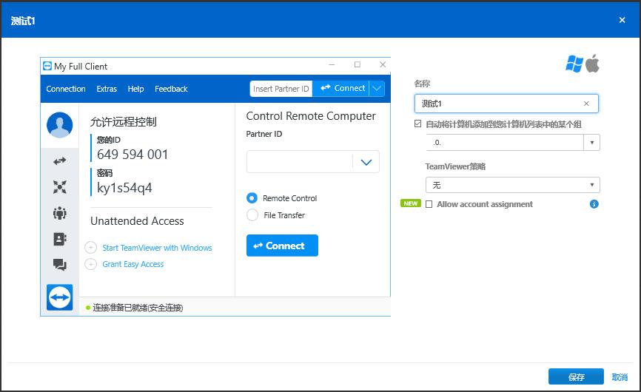Click the password ky1s54q4

click(x=124, y=188)
